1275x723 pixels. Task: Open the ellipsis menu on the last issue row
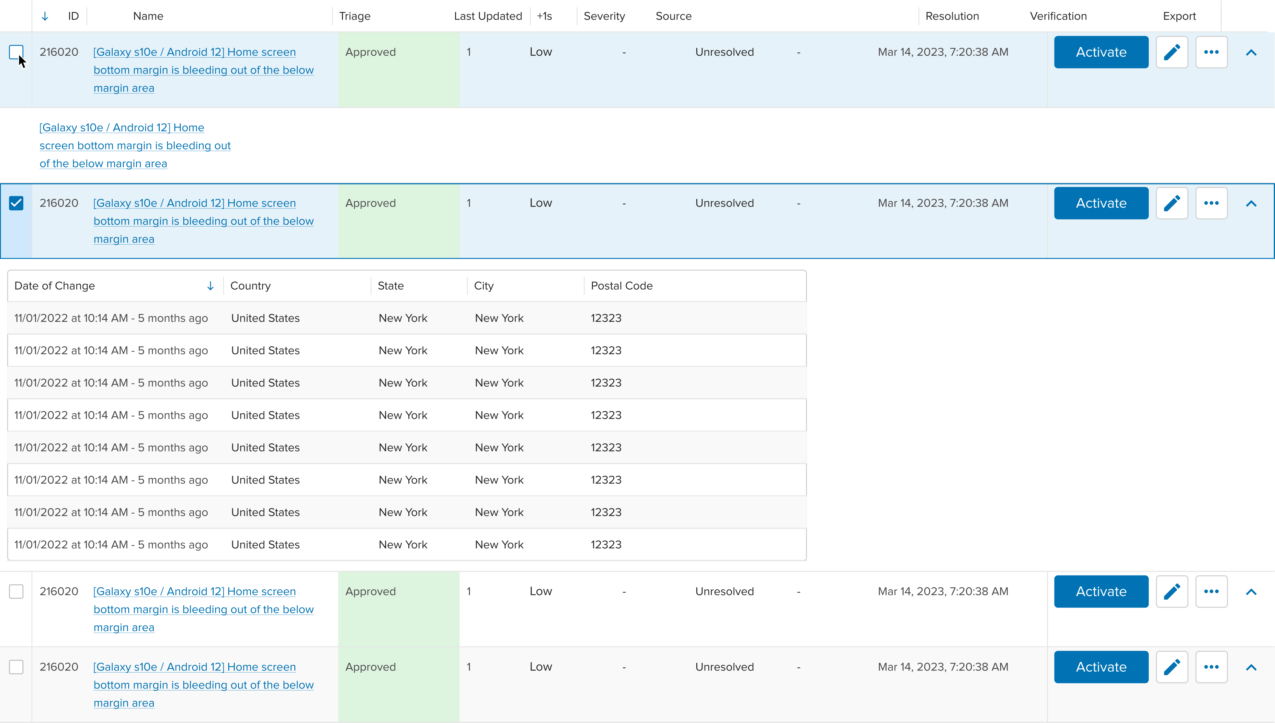(1212, 667)
